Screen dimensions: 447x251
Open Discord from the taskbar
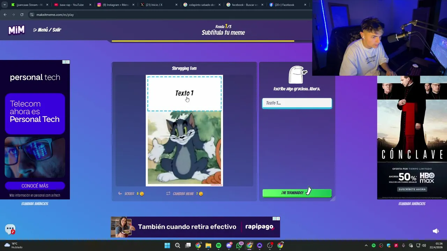click(x=229, y=245)
